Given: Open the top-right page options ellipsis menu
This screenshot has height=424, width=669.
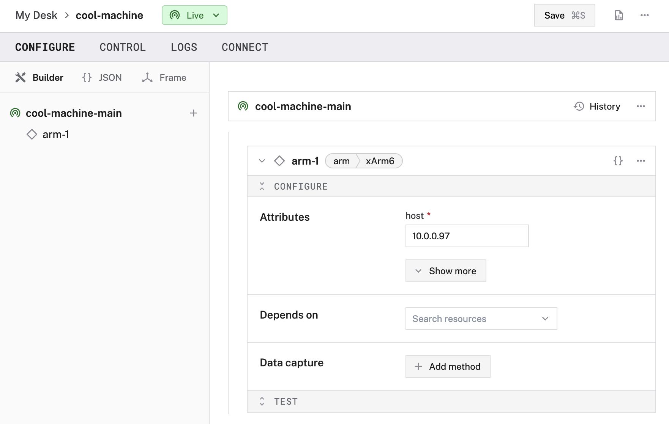Looking at the screenshot, I should pos(644,15).
